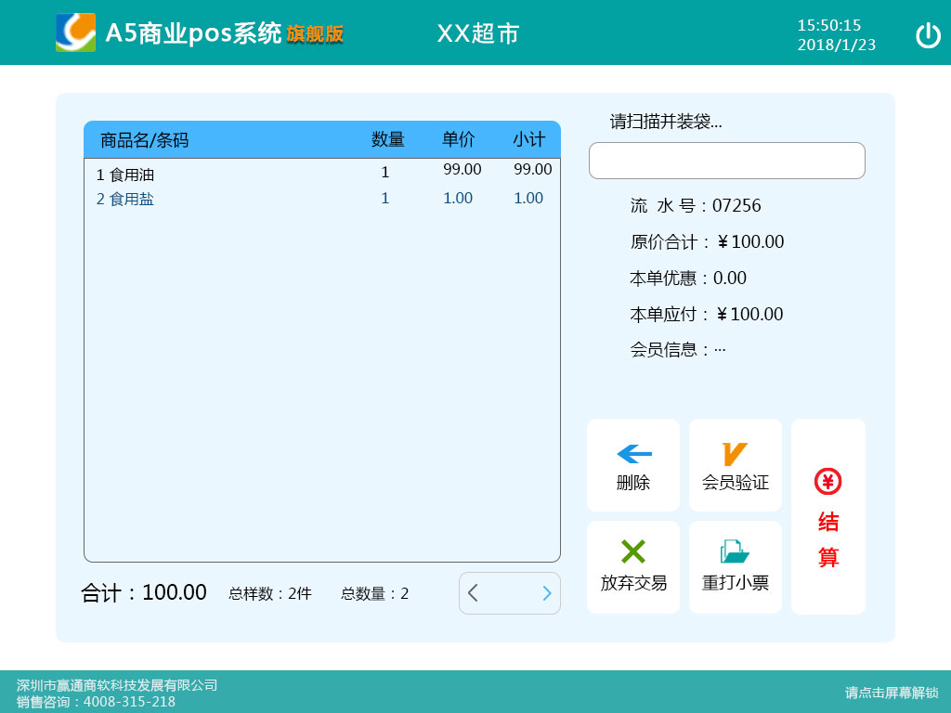Viewport: 951px width, 713px height.
Task: Click the 小计 column header
Action: point(528,140)
